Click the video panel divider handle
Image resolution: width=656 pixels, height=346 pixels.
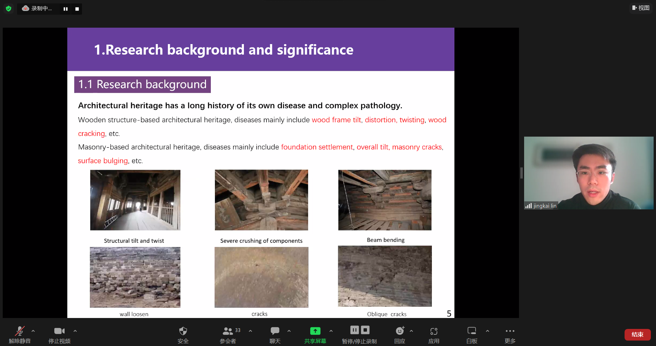coord(521,173)
